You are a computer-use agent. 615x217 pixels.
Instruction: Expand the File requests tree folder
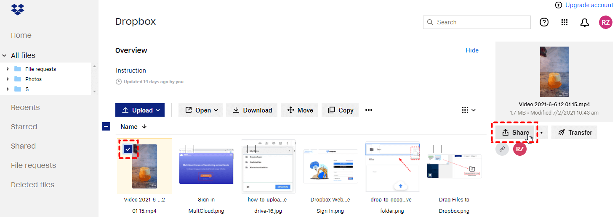click(x=8, y=69)
